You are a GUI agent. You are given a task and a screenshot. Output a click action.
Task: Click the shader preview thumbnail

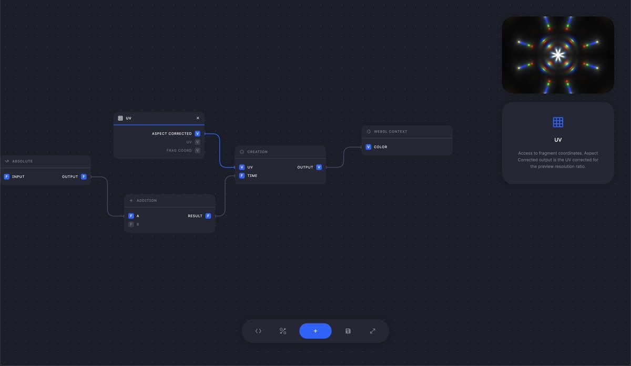(x=558, y=55)
